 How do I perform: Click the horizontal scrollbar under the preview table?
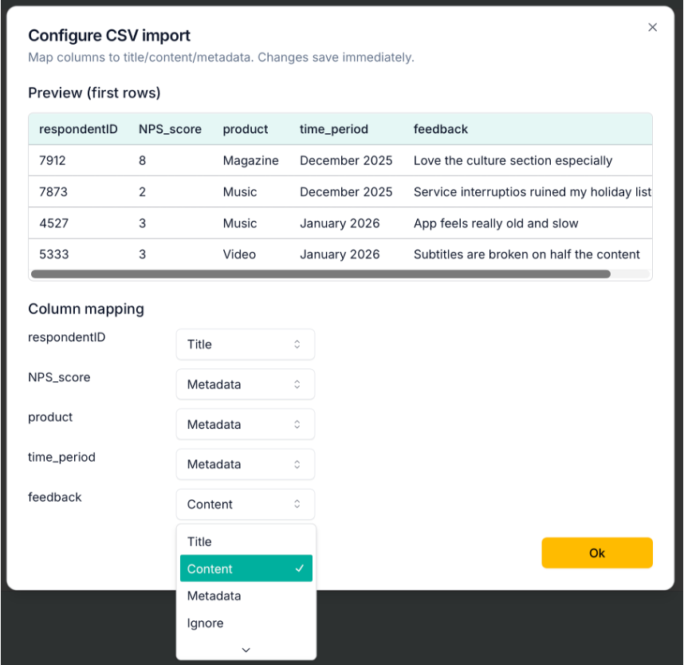319,273
